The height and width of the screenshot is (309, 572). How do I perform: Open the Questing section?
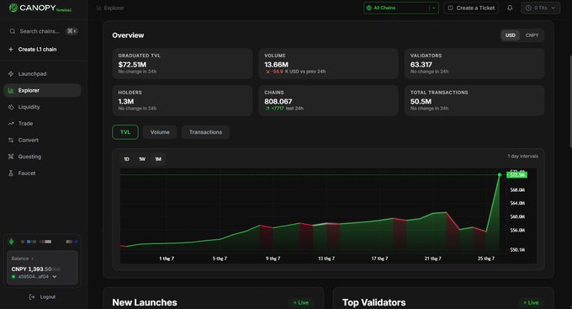pyautogui.click(x=42, y=157)
